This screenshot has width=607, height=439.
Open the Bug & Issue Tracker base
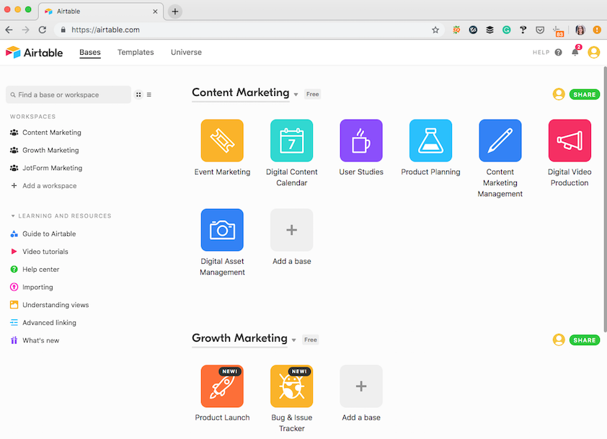291,386
